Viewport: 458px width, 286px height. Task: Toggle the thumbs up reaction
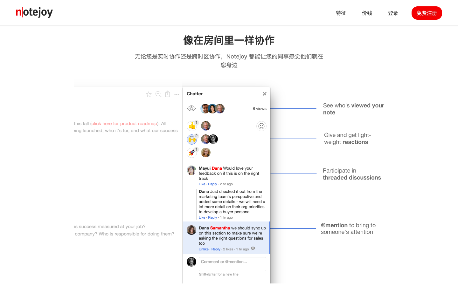click(192, 126)
